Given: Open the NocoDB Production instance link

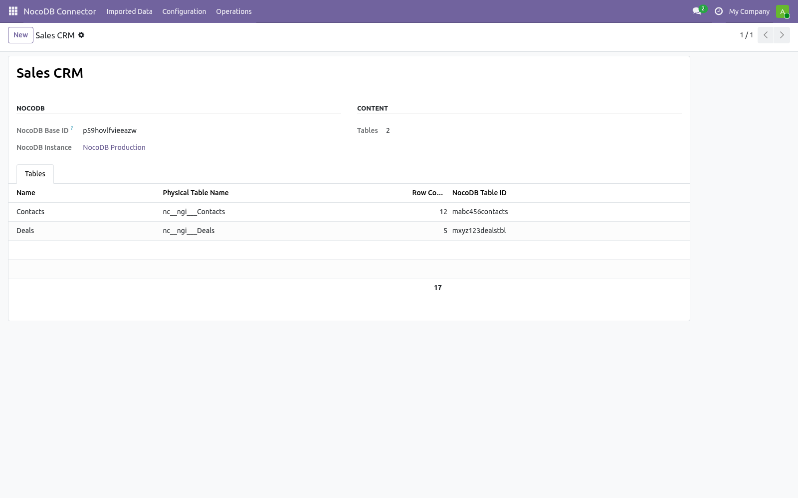Looking at the screenshot, I should pos(114,147).
